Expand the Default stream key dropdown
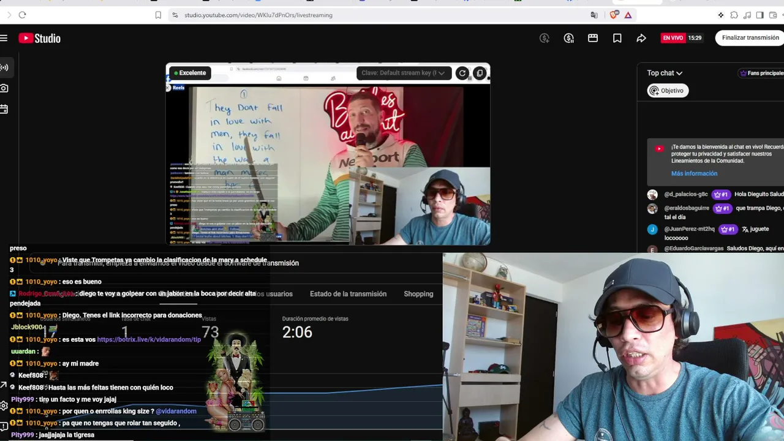This screenshot has width=784, height=441. tap(404, 73)
